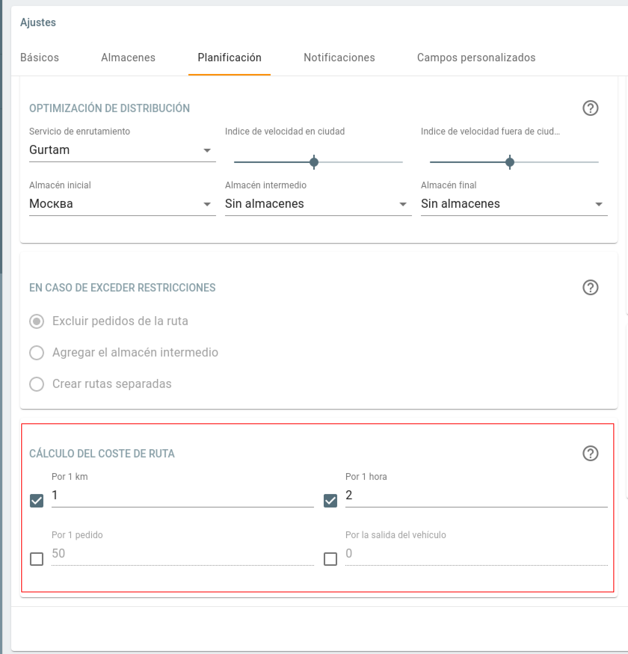Enable Por la salida del vehículo checkbox

coord(330,559)
